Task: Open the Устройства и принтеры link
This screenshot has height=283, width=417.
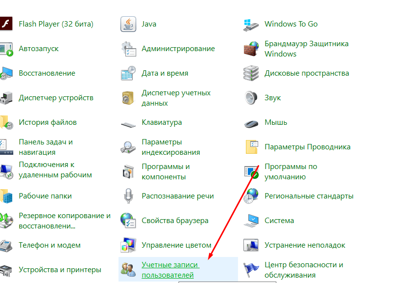Action: tap(60, 270)
